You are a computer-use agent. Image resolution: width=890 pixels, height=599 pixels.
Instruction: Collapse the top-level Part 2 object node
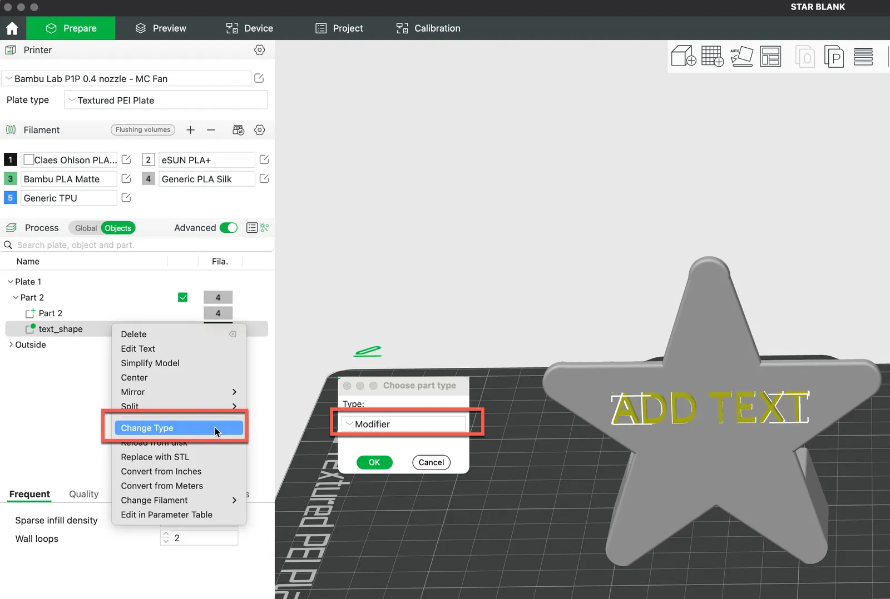[16, 297]
